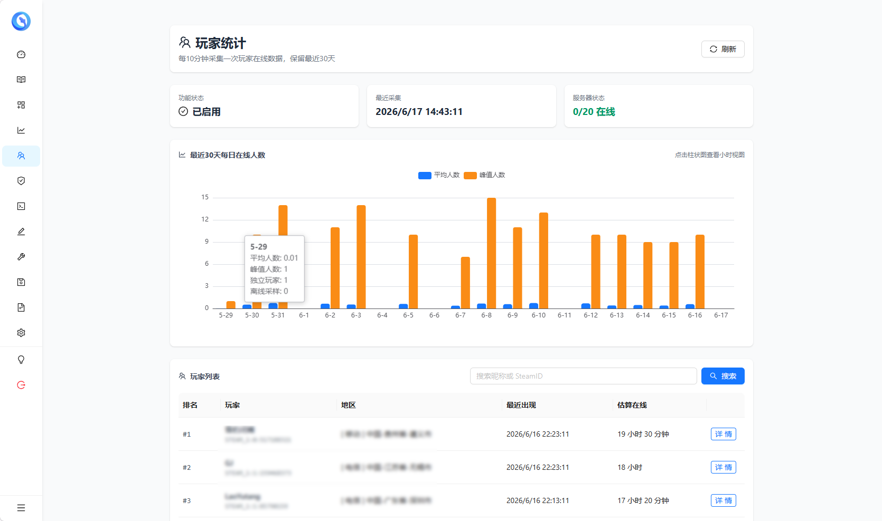
Task: Toggle 峰值人数 orange legend swatch
Action: tap(470, 175)
